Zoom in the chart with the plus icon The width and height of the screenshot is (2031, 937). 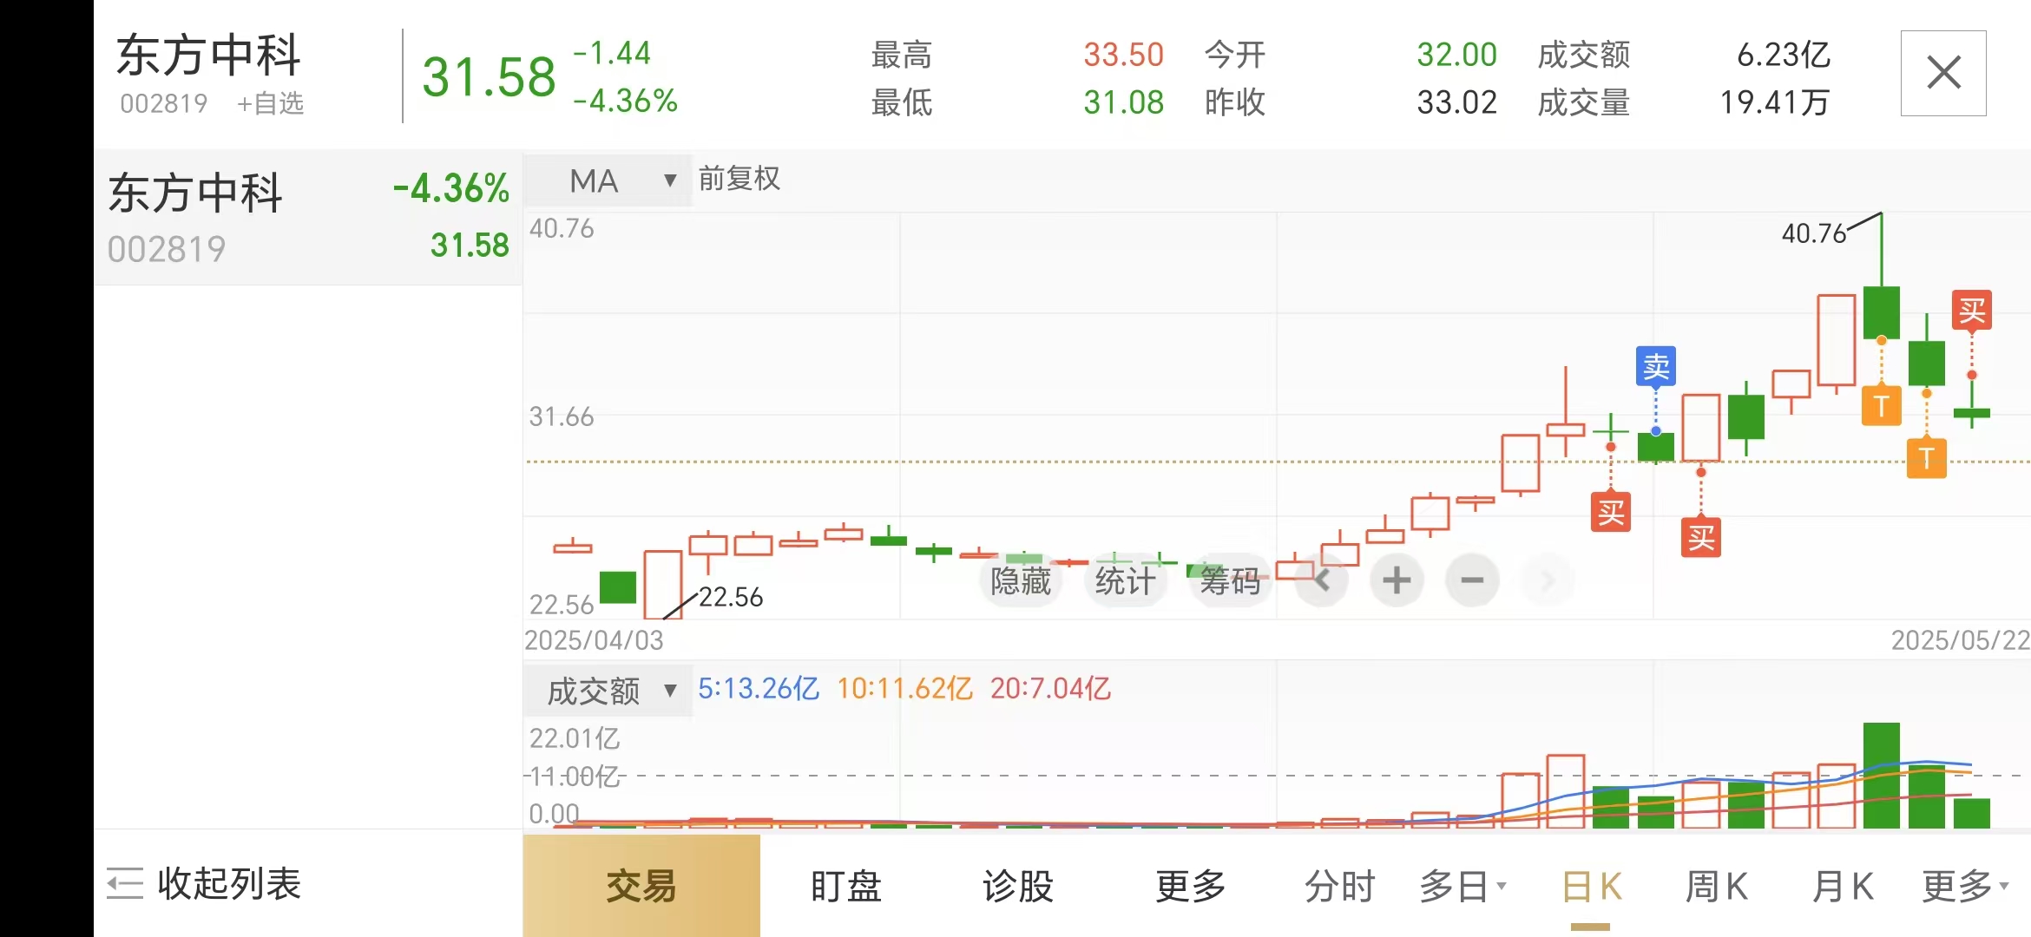[x=1397, y=580]
